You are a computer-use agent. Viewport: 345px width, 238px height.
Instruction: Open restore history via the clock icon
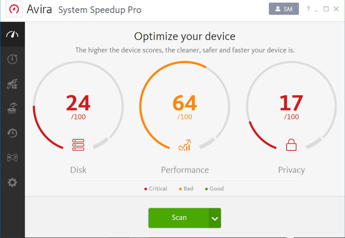point(12,133)
